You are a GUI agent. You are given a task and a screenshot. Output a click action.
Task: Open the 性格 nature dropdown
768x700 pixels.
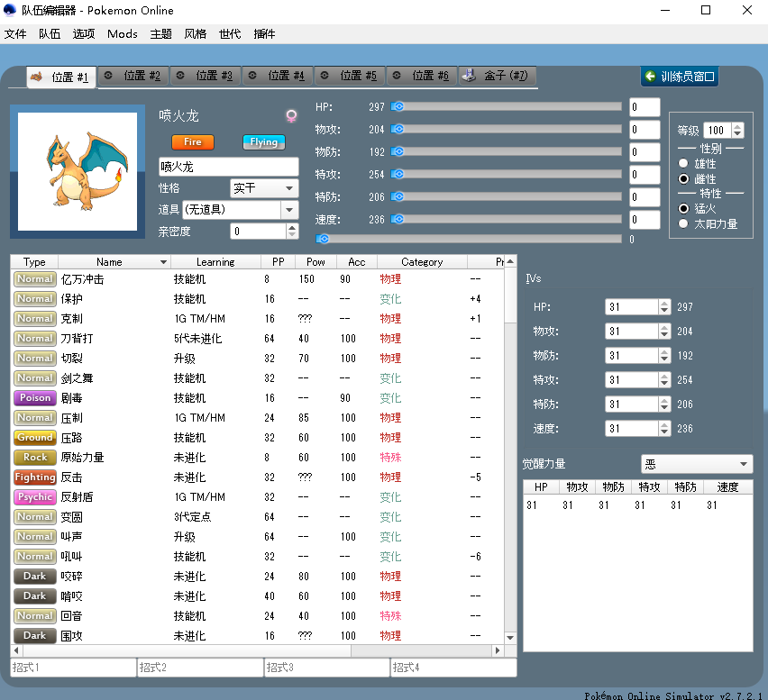[264, 188]
